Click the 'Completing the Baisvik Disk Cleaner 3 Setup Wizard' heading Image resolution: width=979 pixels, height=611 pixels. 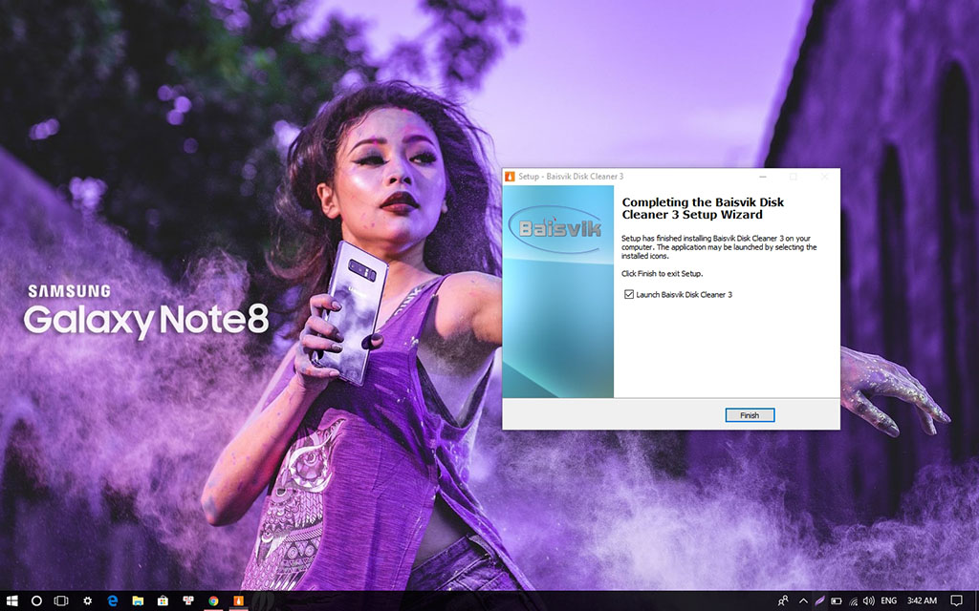(703, 208)
